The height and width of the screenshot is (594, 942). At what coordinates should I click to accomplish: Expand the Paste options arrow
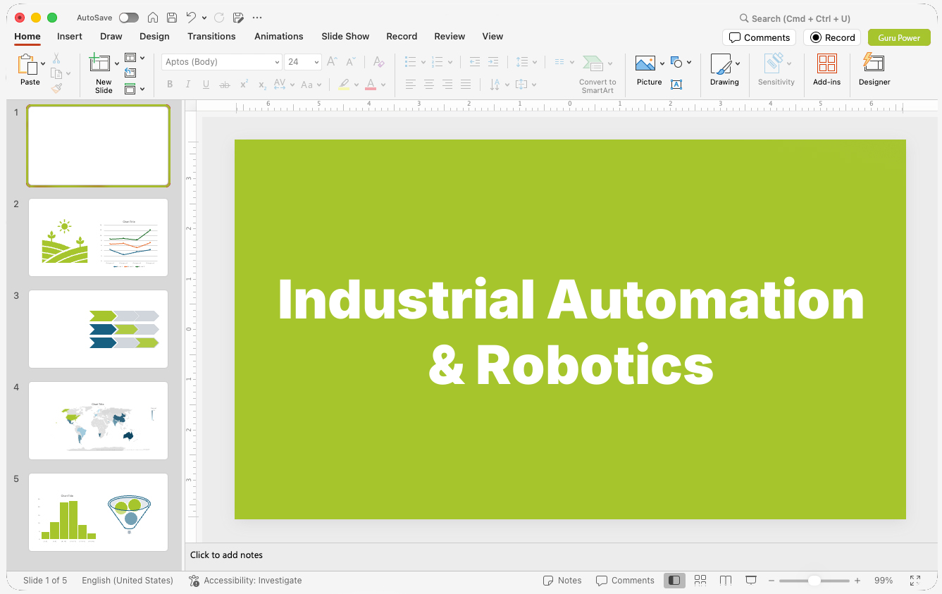(x=43, y=64)
